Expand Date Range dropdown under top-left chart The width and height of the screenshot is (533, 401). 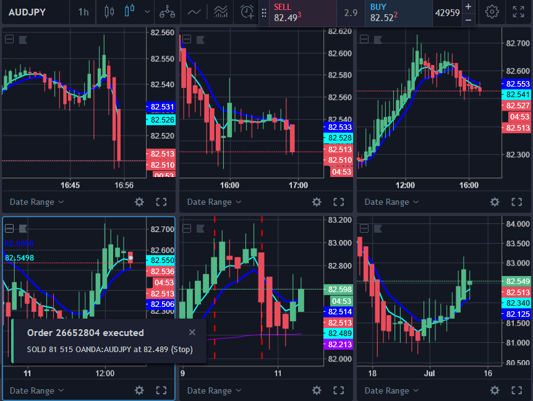36,202
